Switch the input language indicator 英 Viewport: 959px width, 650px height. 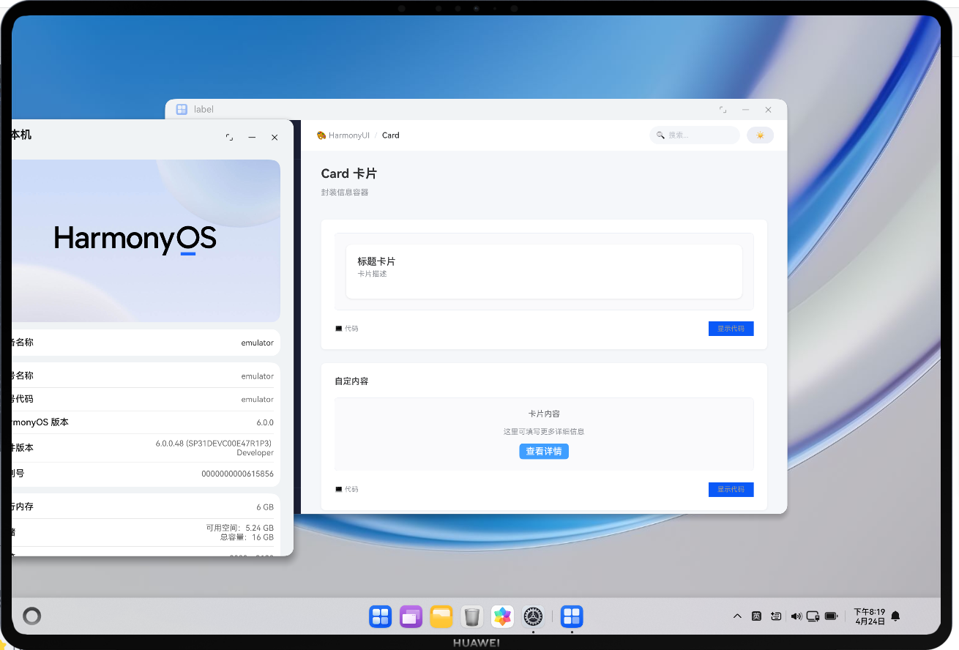click(x=756, y=616)
